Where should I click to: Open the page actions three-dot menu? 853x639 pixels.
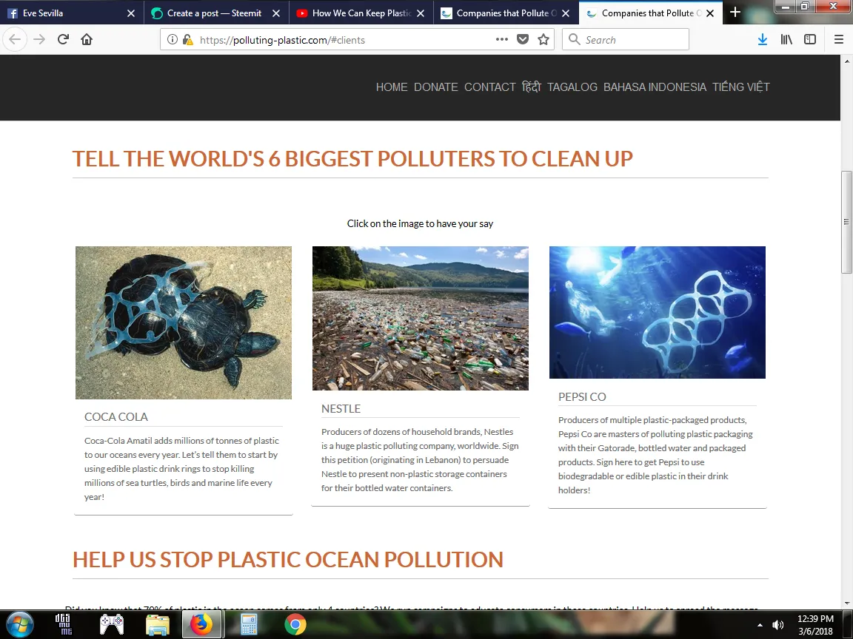click(502, 39)
